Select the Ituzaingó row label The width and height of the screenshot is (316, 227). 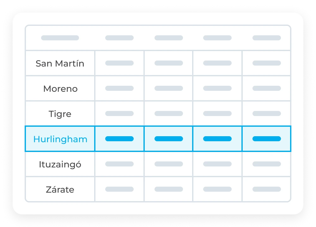point(60,164)
